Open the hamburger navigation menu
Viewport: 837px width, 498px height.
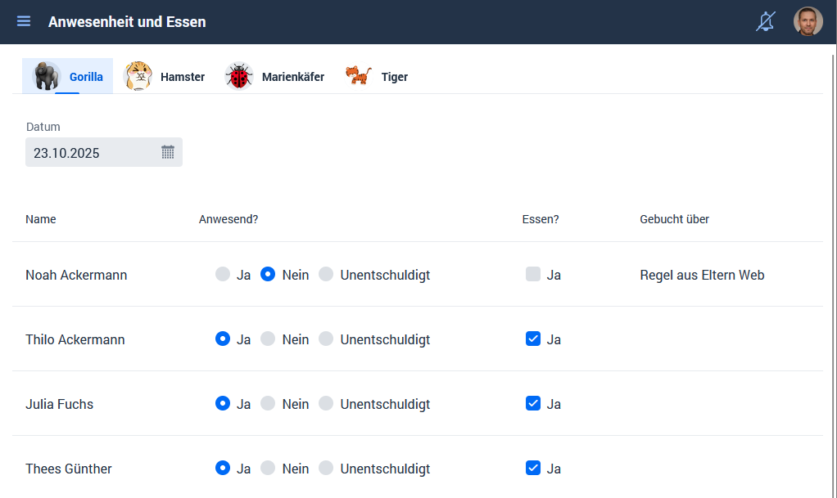tap(24, 21)
